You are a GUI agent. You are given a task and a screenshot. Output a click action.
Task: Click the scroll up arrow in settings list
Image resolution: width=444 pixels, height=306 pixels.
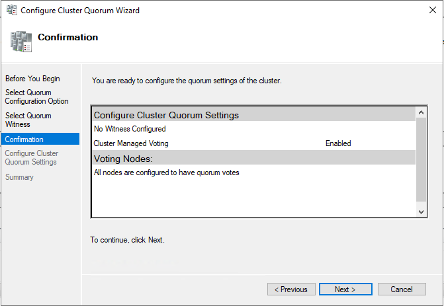(421, 112)
